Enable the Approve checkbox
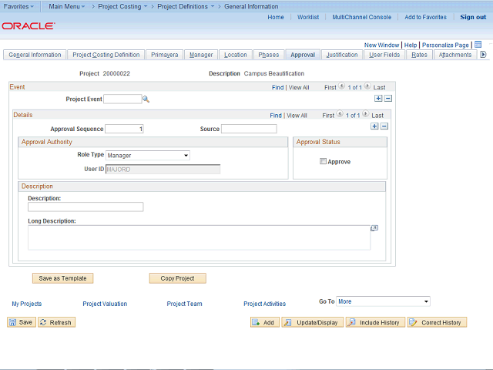493x370 pixels. 324,162
